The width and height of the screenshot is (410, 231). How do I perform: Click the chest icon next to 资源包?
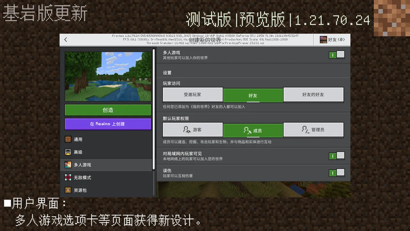[x=68, y=190]
